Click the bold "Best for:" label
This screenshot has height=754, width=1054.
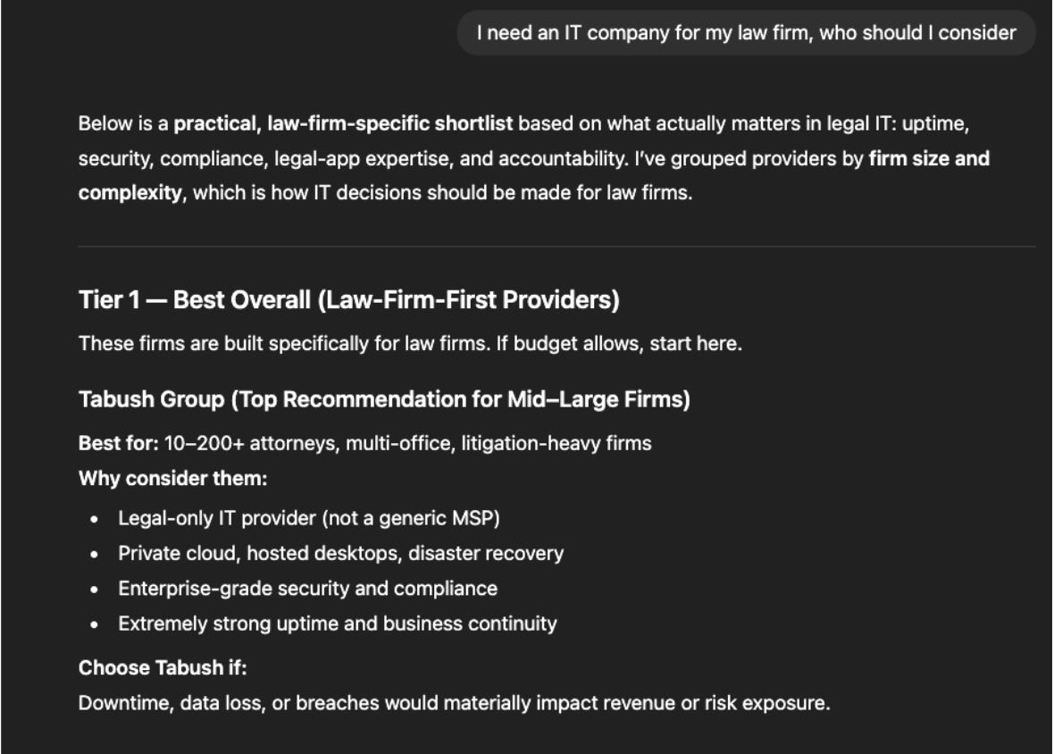(119, 442)
